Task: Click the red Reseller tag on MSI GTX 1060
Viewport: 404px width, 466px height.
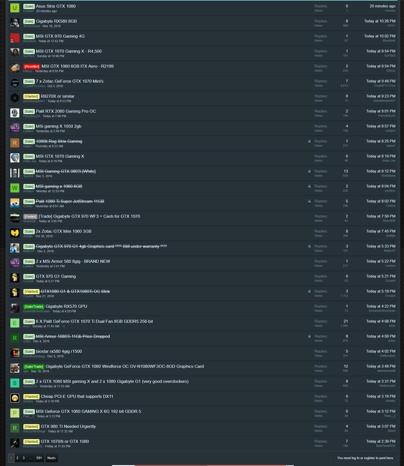Action: [x=32, y=66]
